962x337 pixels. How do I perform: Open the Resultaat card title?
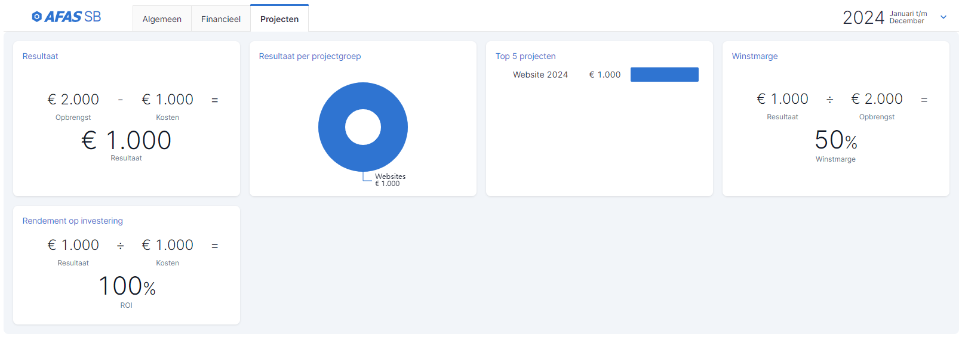40,56
